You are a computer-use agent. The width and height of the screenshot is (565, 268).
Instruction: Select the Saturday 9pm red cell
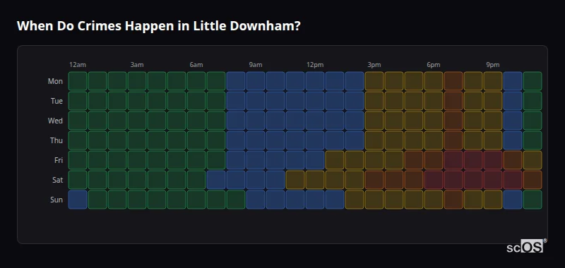click(x=492, y=180)
